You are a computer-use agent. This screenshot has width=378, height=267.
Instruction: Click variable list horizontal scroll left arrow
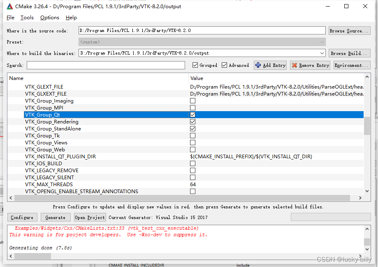(x=11, y=198)
